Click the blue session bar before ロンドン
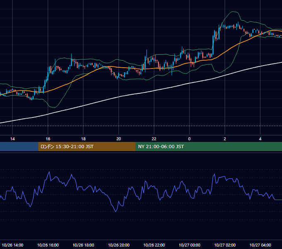 (19, 146)
